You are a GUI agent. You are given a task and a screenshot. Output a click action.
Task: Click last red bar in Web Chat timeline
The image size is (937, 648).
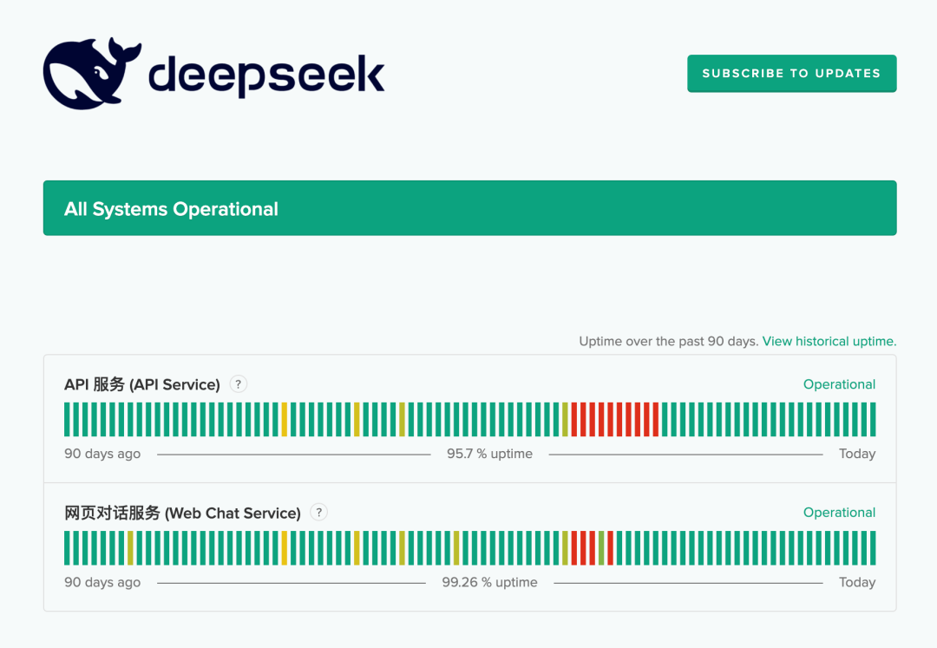[x=610, y=547]
